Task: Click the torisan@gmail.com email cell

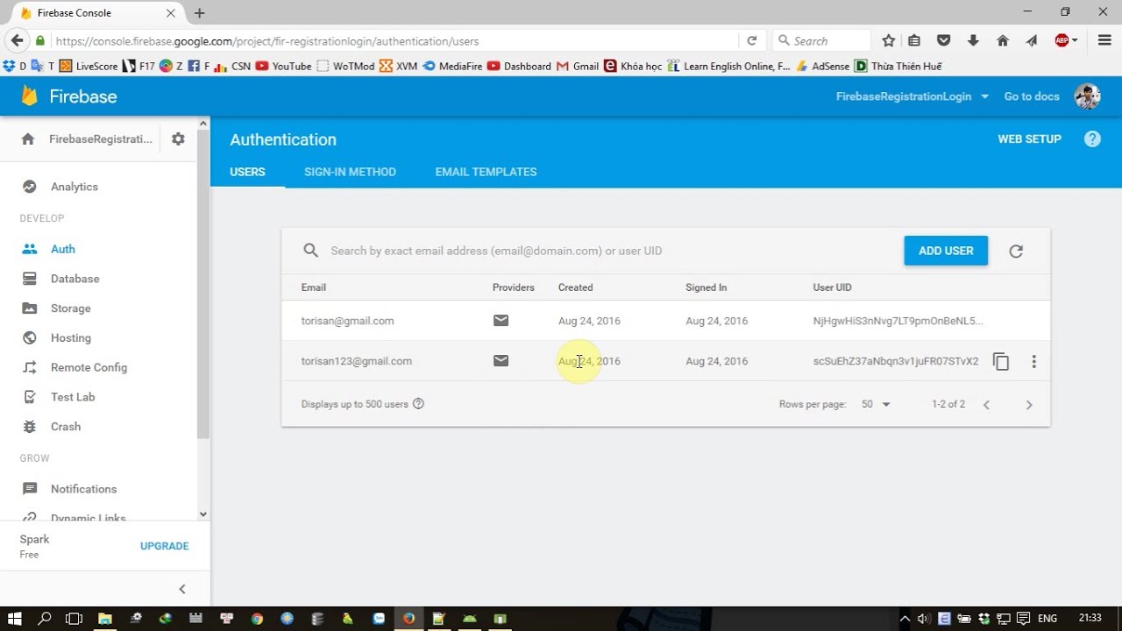Action: coord(347,321)
